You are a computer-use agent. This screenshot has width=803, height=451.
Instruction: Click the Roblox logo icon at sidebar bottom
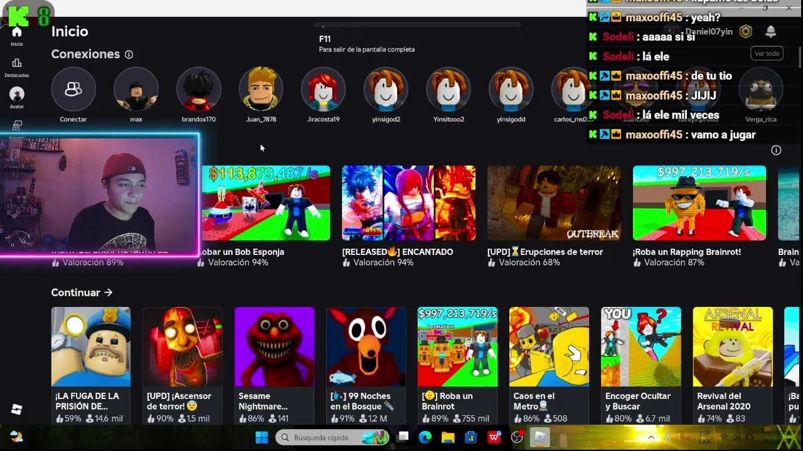17,409
